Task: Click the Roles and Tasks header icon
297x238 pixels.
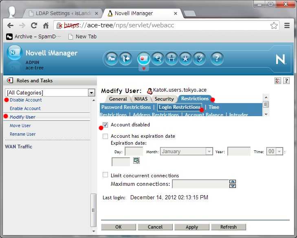Action: [10, 81]
